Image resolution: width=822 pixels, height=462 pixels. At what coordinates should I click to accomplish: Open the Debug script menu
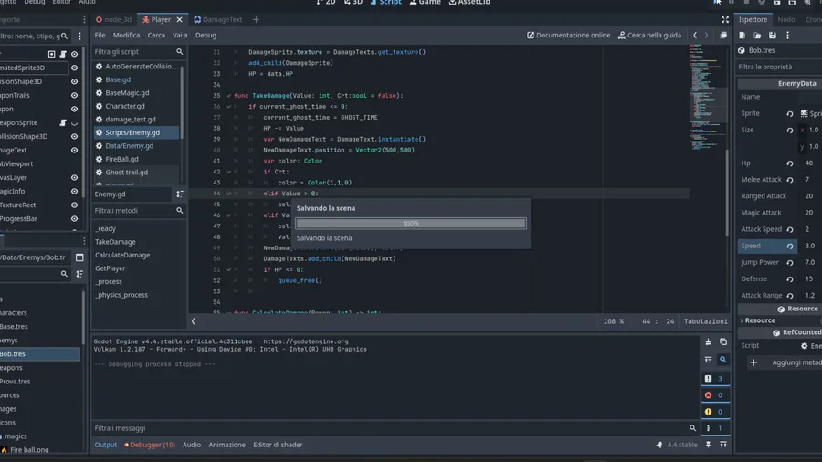coord(205,35)
